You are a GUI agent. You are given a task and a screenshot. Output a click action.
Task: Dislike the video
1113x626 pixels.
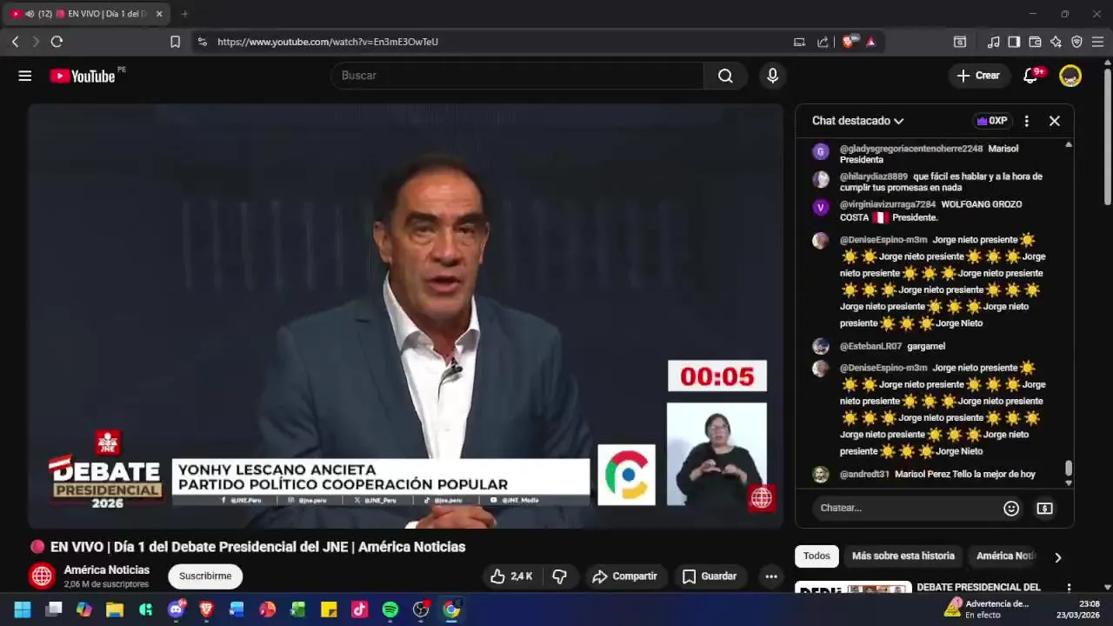click(x=560, y=576)
